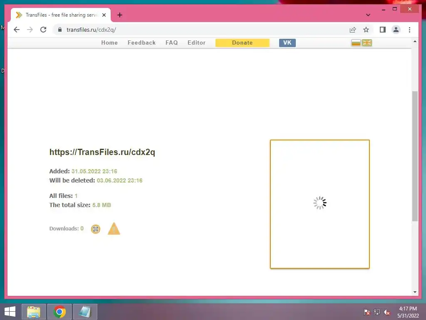
Task: Switch language to English flag
Action: (x=367, y=43)
